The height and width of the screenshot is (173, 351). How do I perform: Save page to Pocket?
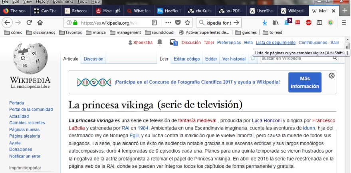[178, 23]
